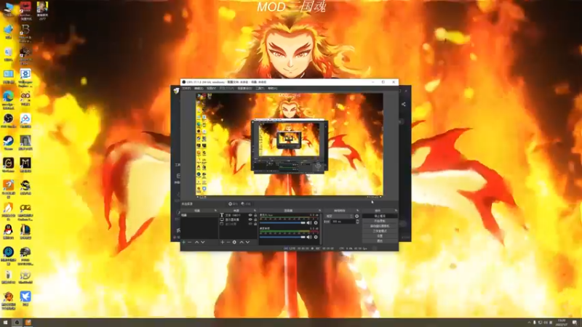
Task: Click the top streaming button in Controls
Action: click(380, 216)
